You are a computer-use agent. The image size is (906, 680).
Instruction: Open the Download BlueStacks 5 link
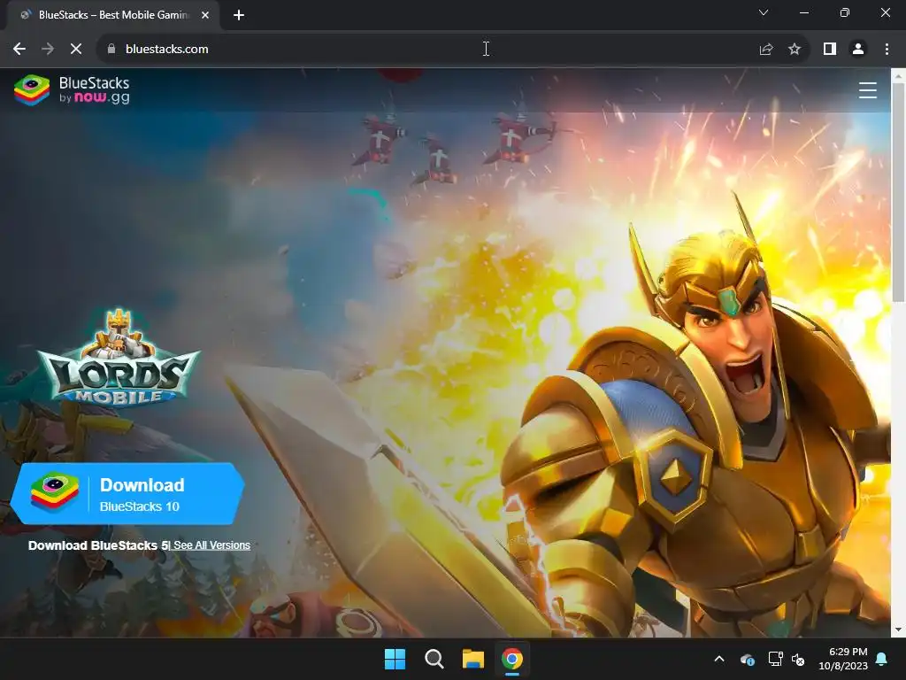click(97, 545)
